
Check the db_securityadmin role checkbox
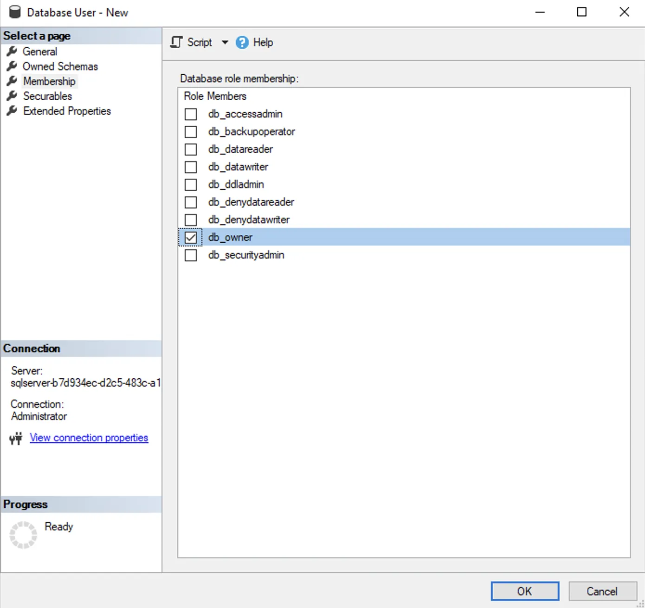[191, 255]
